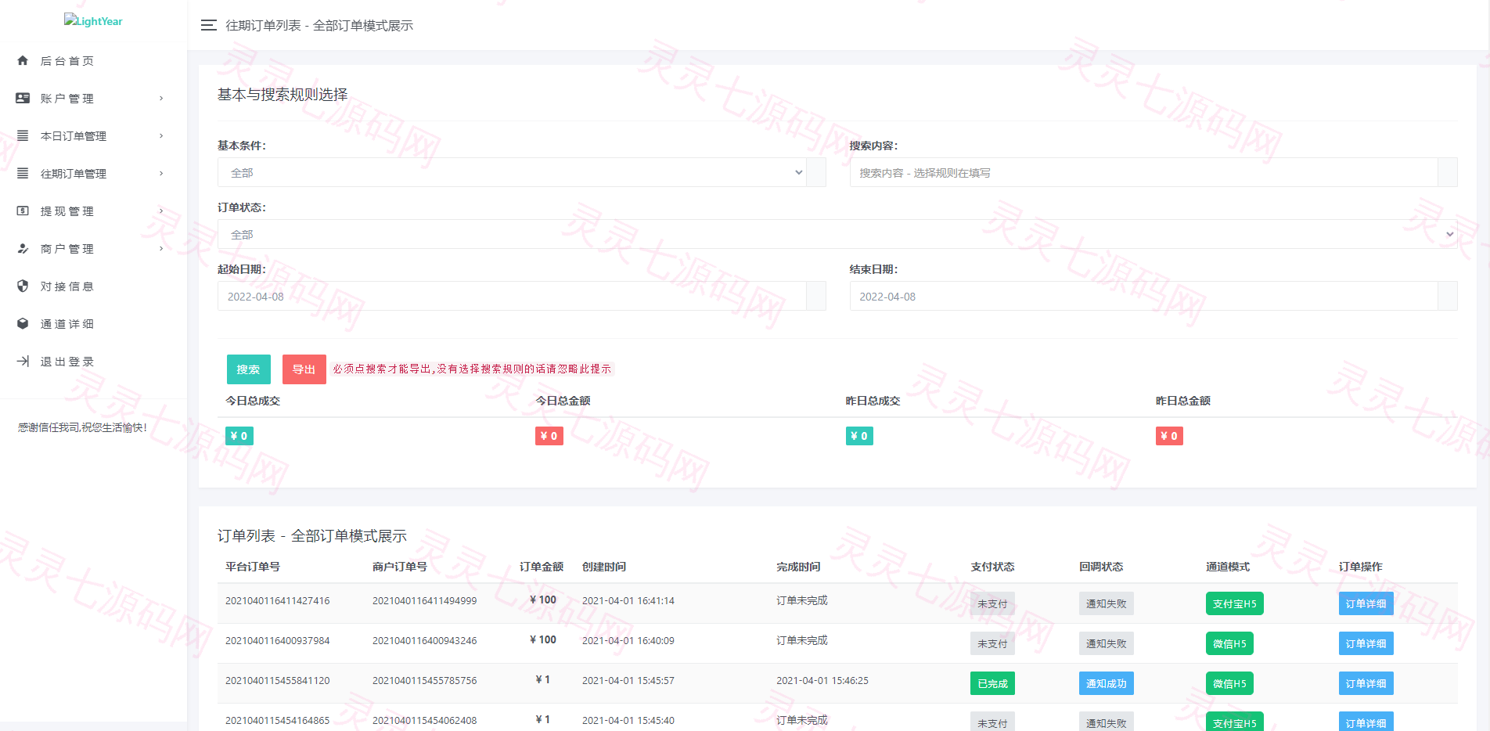Click platform order number 2021040116411427416
This screenshot has width=1490, height=731.
278,600
